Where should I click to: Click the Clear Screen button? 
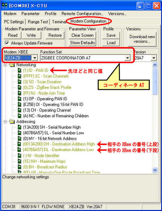pos(82,35)
